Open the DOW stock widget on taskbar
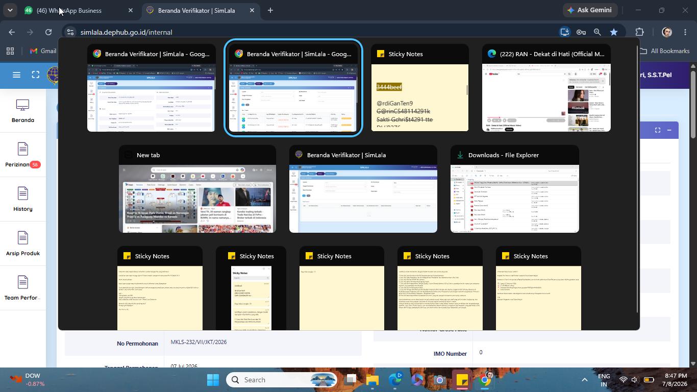The image size is (697, 392). (x=27, y=380)
